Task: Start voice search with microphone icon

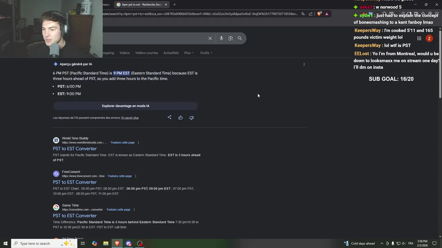Action: (x=221, y=38)
